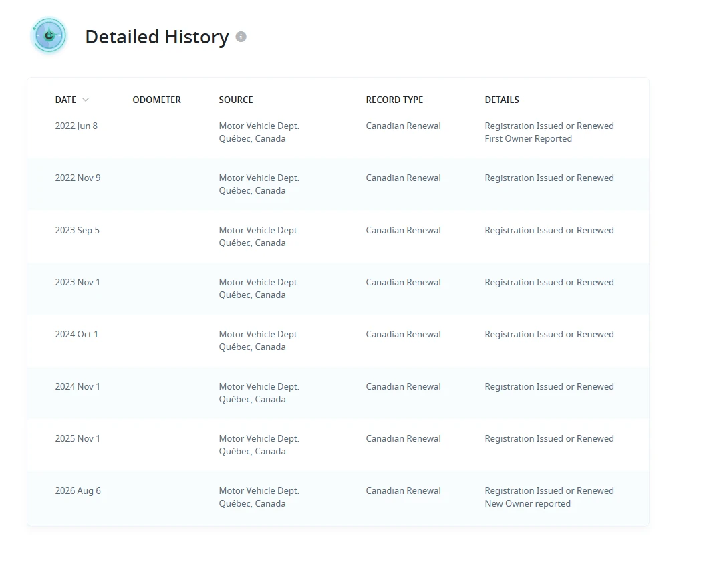Click the SOURCE column header
Viewport: 715px width, 562px height.
236,100
